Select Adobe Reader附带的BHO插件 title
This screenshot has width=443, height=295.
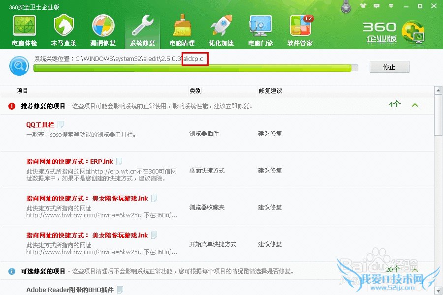[x=70, y=290]
